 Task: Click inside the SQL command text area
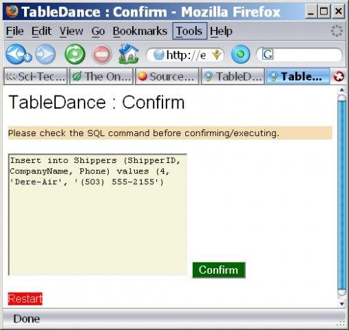pos(98,214)
